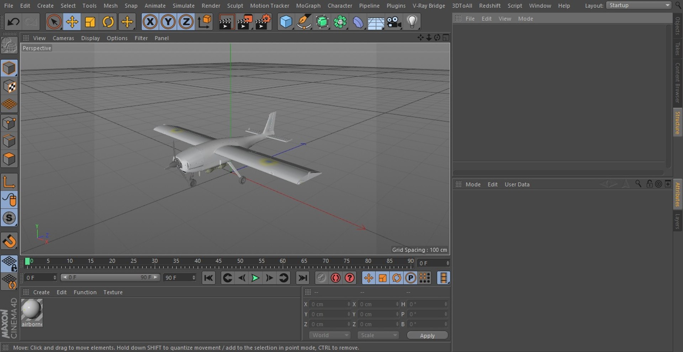Open the MoGraph array green flower icon
Screen dimensions: 683x352
(340, 22)
